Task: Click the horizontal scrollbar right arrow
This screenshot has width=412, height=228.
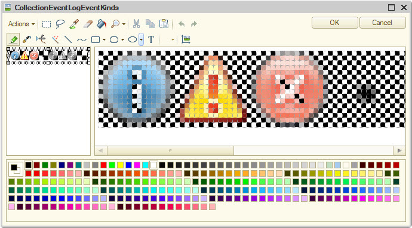Action: tap(399, 151)
